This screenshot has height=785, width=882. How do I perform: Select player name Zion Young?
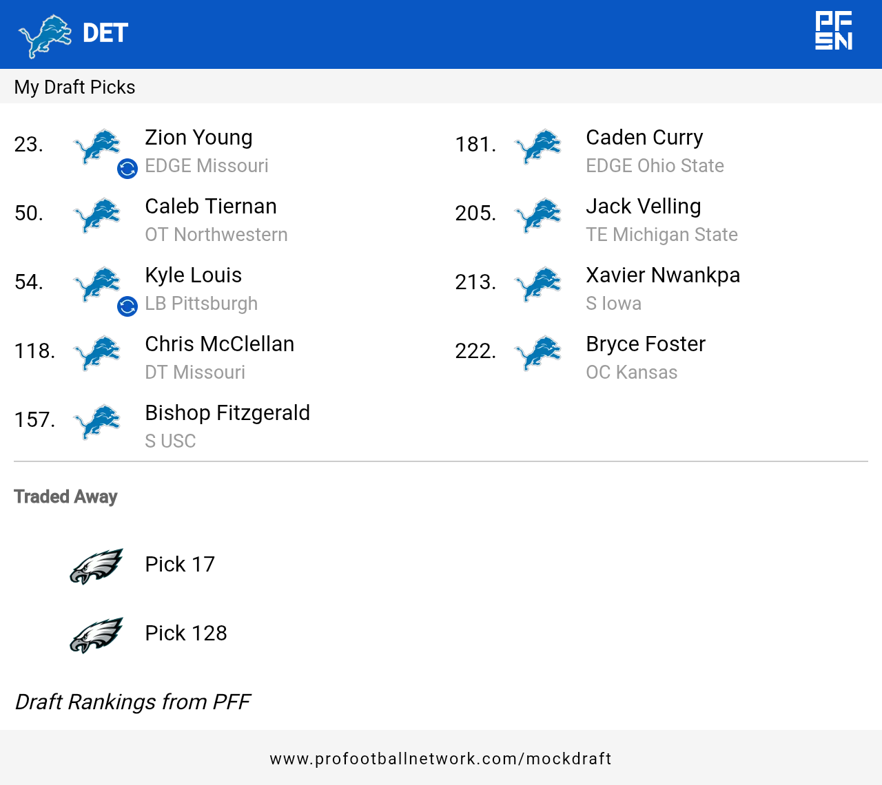click(x=198, y=138)
